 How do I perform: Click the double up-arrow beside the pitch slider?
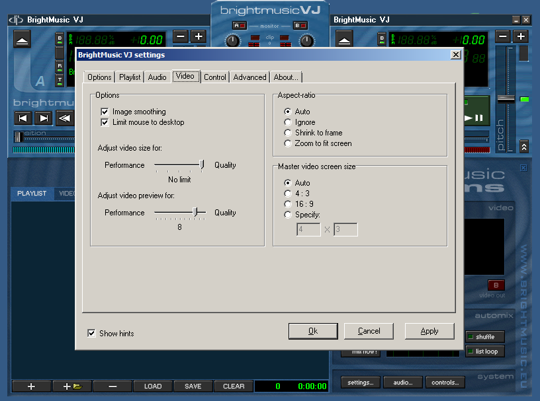point(524,147)
